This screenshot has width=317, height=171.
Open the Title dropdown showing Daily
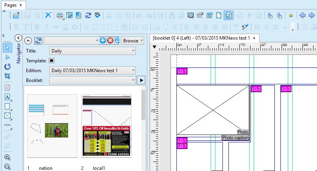coord(93,51)
